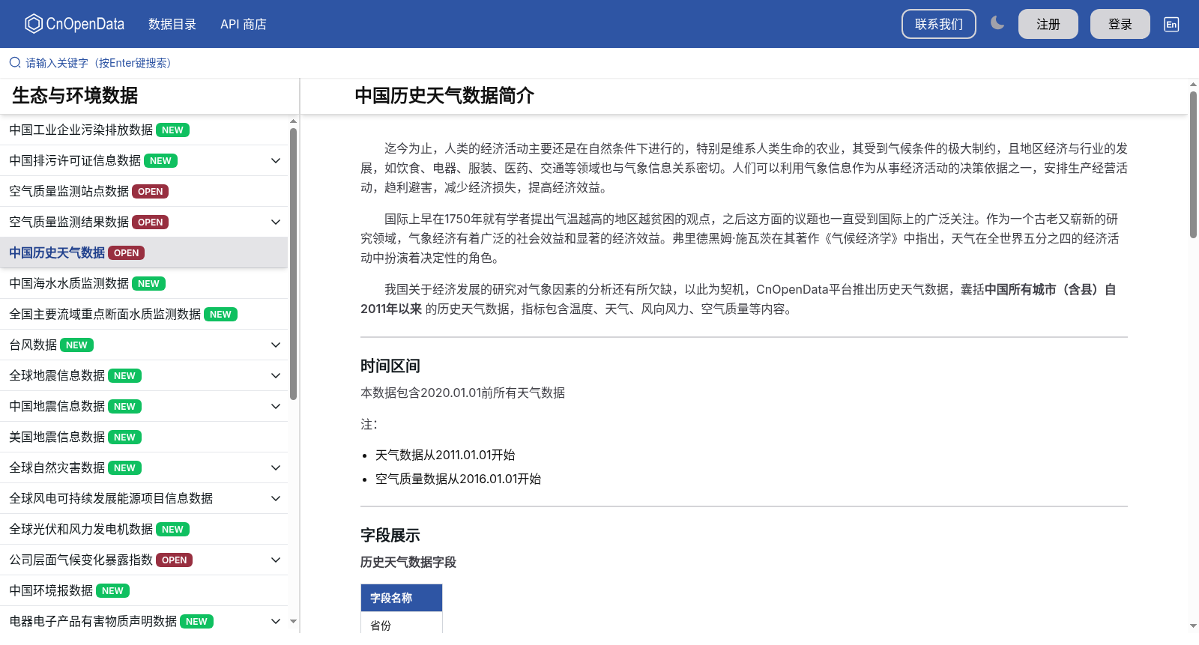Expand 空气质量监测结果数据 chevron
This screenshot has width=1199, height=645.
(276, 222)
